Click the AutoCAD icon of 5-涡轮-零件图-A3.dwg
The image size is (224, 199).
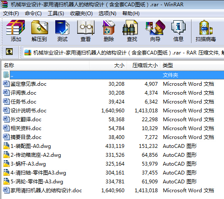[6, 181]
